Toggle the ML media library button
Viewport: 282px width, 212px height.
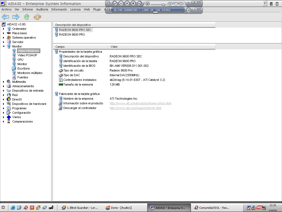point(181,4)
